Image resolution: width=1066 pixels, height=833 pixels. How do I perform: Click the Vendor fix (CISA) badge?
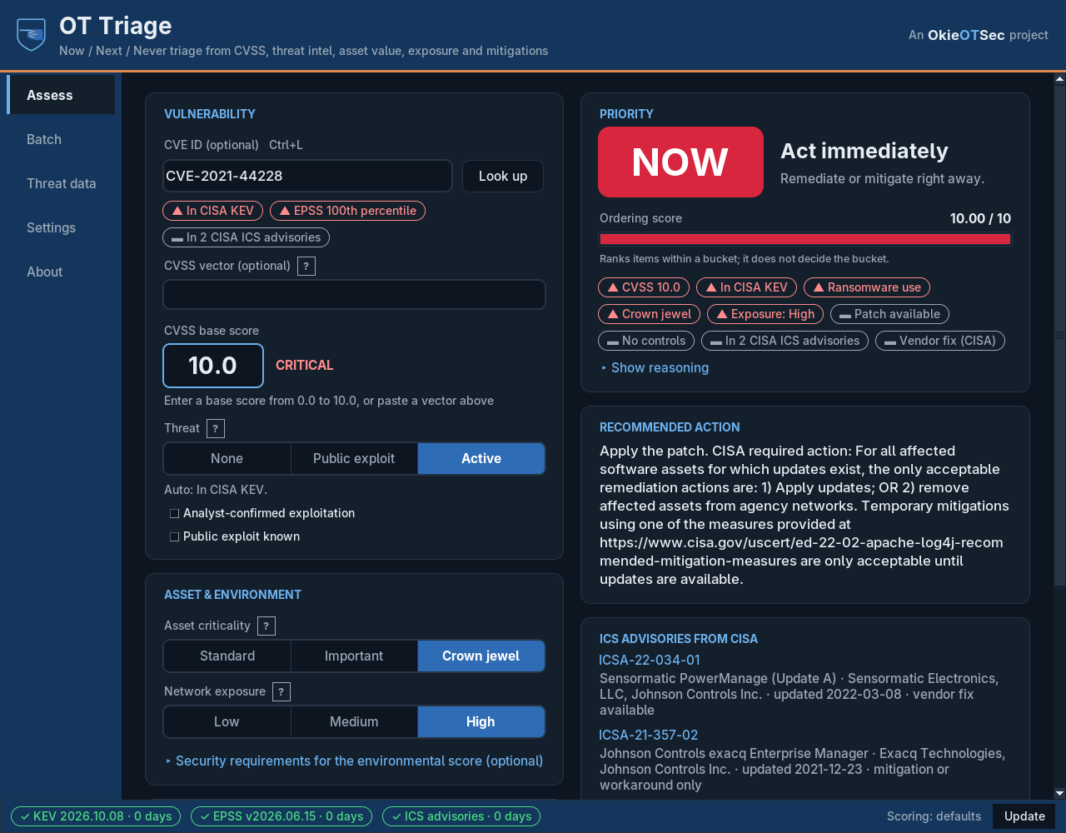click(x=940, y=341)
